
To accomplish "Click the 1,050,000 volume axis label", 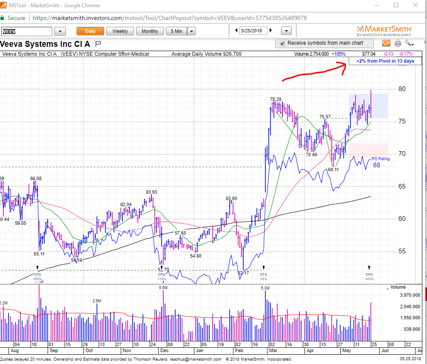I will pos(410,318).
